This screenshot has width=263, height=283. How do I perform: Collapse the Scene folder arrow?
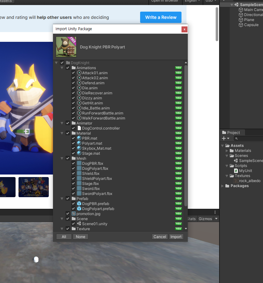[x=62, y=219]
